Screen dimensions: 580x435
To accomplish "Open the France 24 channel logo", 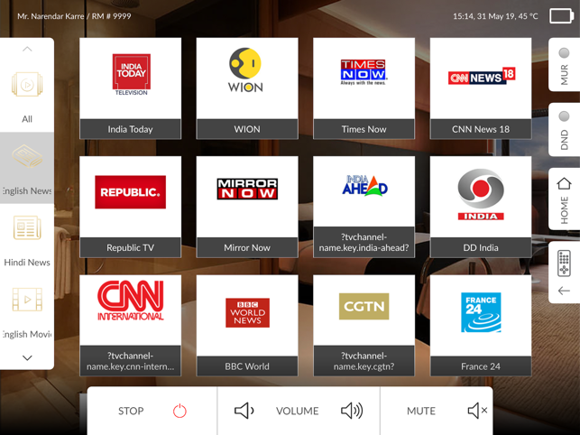I will (x=481, y=312).
